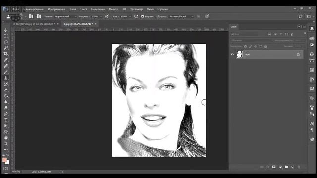Delete layer trash icon
This screenshot has height=178, width=317.
299,167
